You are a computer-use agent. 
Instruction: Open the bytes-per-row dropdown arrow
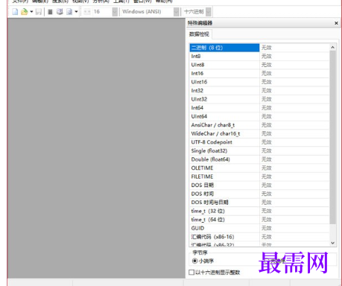(x=115, y=12)
